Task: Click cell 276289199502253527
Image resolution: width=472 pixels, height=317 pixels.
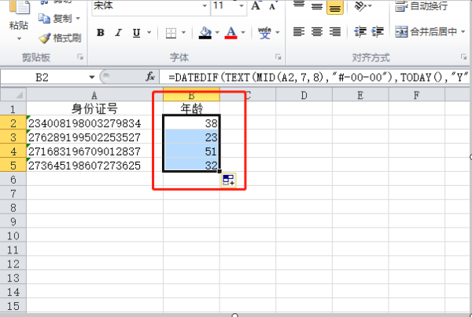Action: pyautogui.click(x=95, y=137)
